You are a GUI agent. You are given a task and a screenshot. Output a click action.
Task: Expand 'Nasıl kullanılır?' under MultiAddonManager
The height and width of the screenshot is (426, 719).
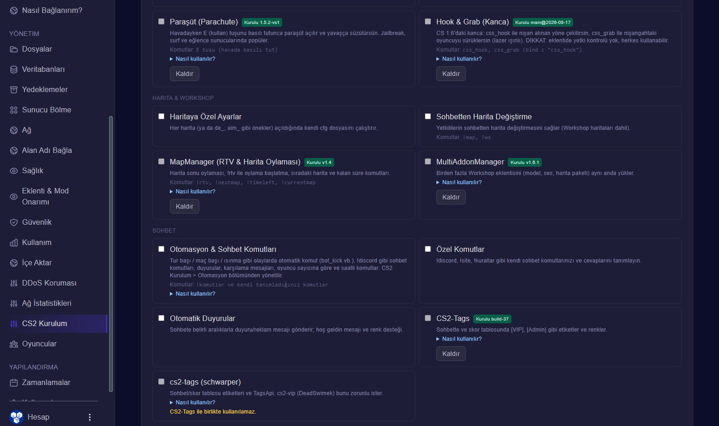(x=459, y=182)
